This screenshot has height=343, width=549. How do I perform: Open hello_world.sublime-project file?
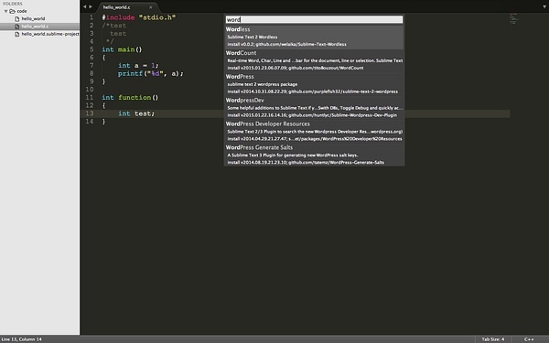coord(50,35)
